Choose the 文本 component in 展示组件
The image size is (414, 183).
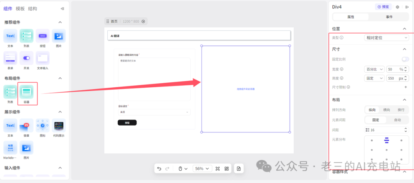[10, 125]
